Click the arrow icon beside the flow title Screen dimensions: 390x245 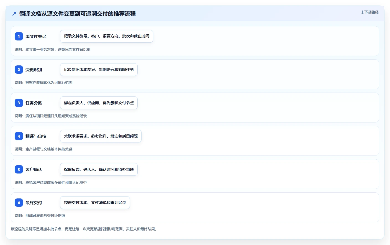point(14,14)
